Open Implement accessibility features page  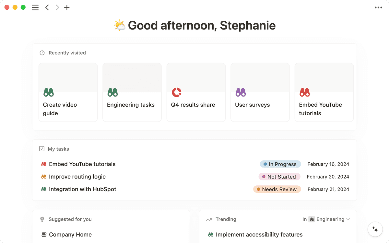point(259,234)
